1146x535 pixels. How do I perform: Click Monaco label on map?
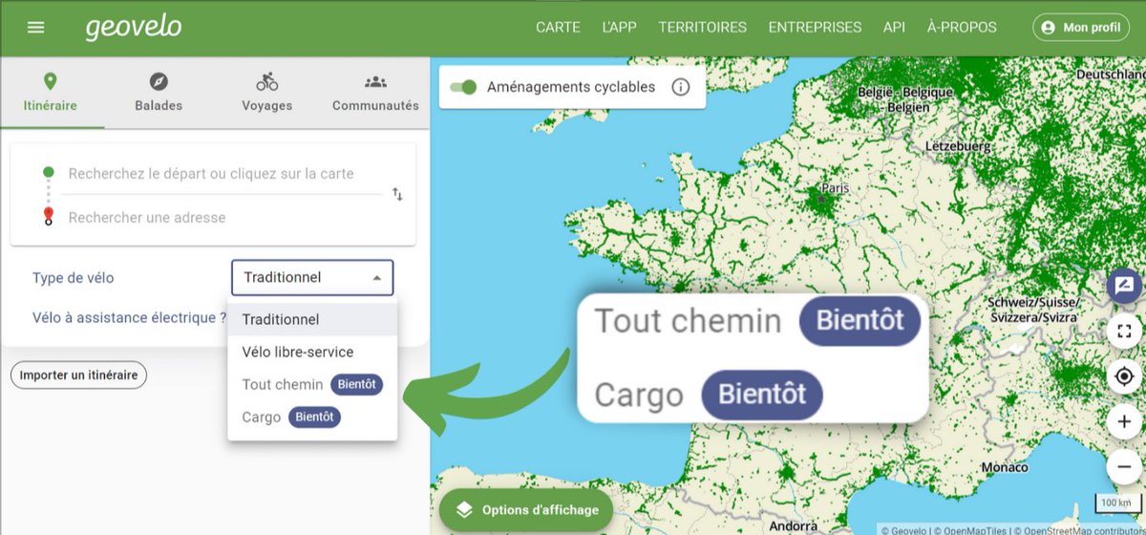[1005, 467]
